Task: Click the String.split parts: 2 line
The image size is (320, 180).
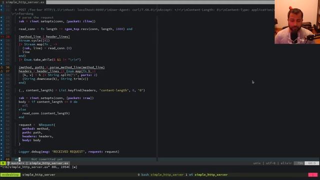Action: click(60, 75)
